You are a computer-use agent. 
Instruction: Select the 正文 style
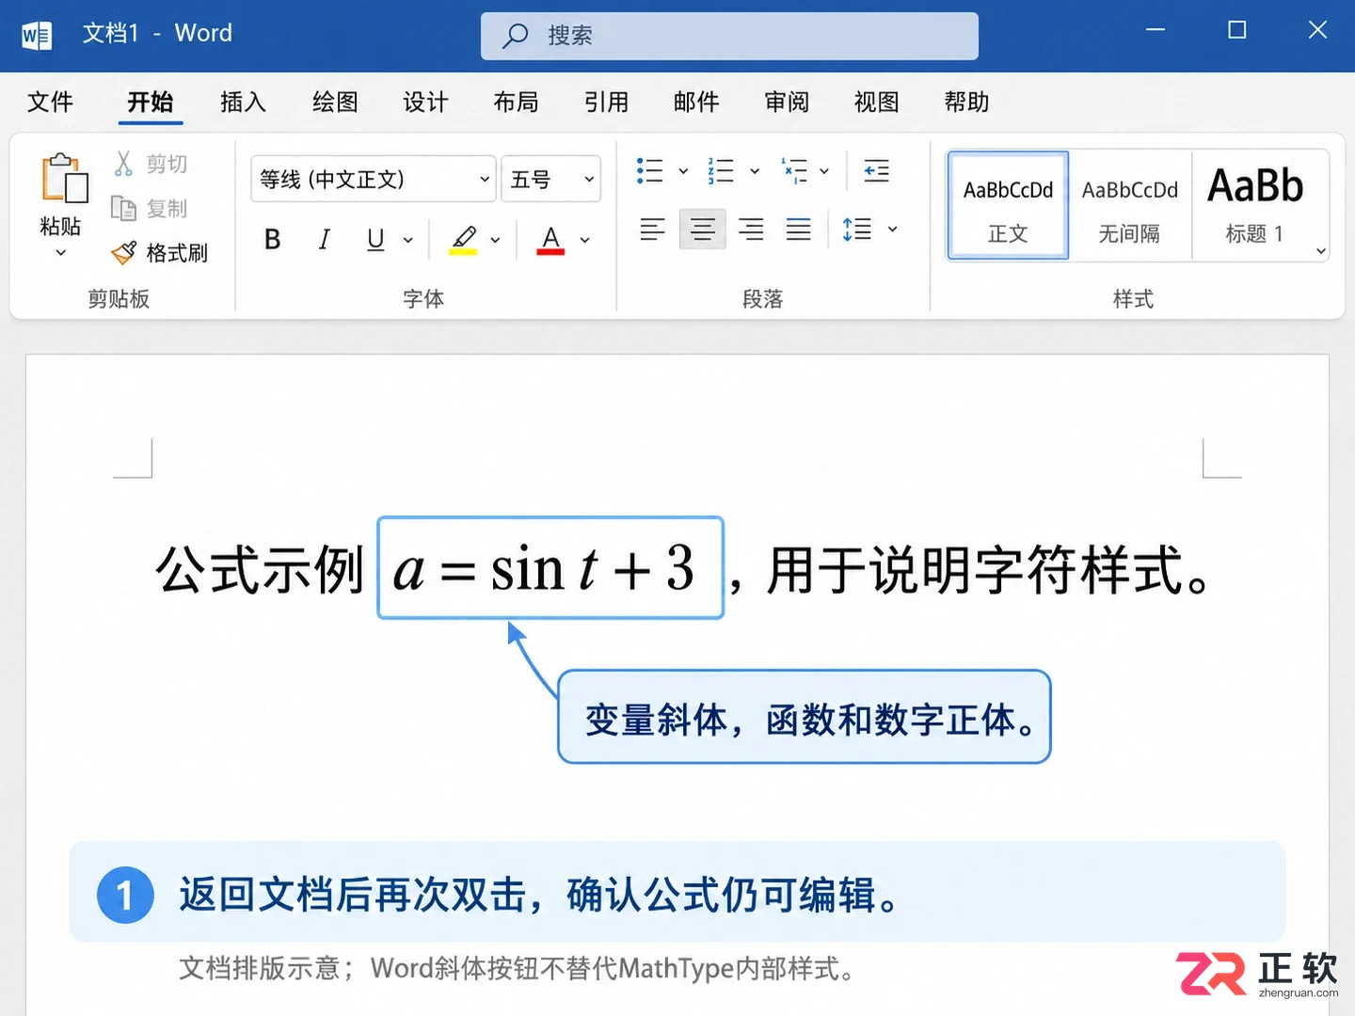coord(1008,205)
